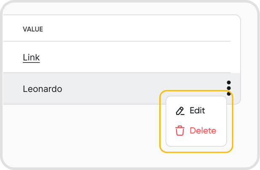This screenshot has width=260, height=170.
Task: Click the pencil icon next to Edit
Action: click(x=180, y=111)
